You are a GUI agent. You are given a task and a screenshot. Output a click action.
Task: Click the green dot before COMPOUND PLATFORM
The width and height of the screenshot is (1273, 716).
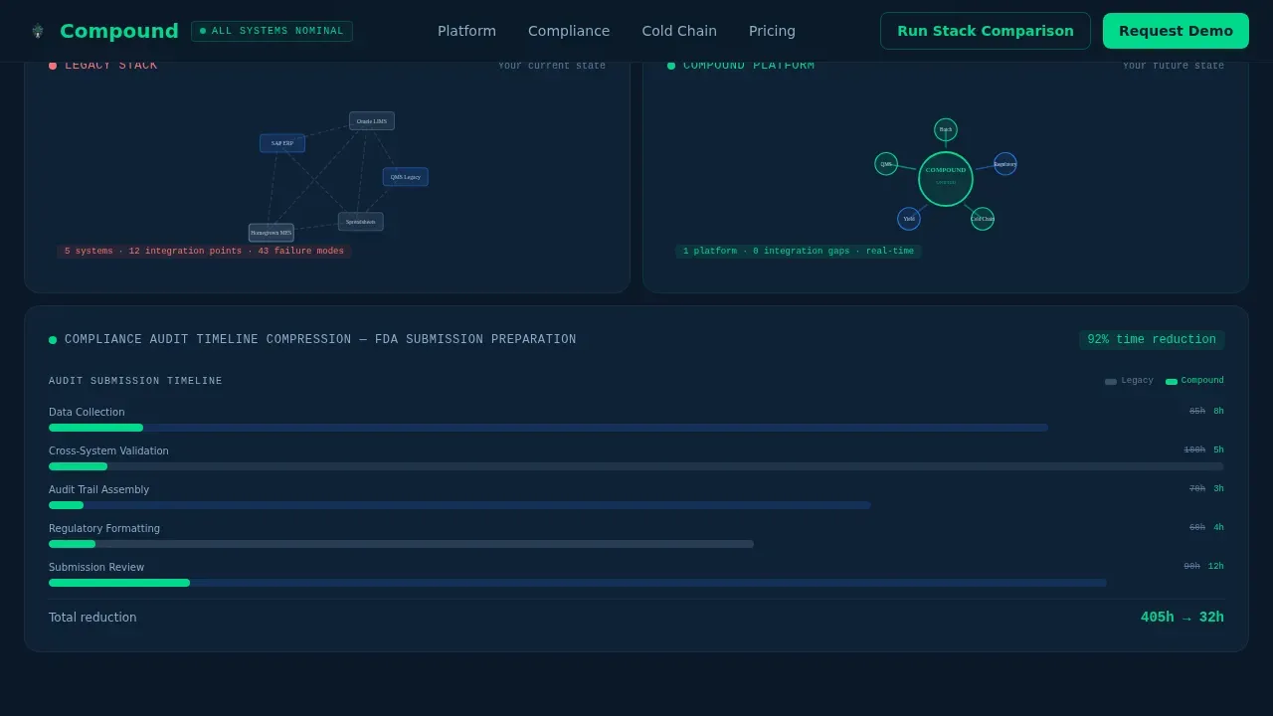671,66
